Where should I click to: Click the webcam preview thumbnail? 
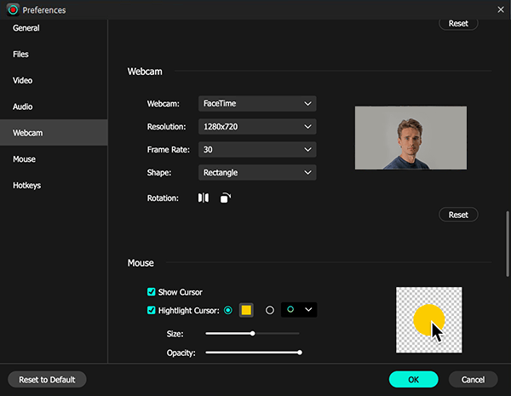coord(411,138)
